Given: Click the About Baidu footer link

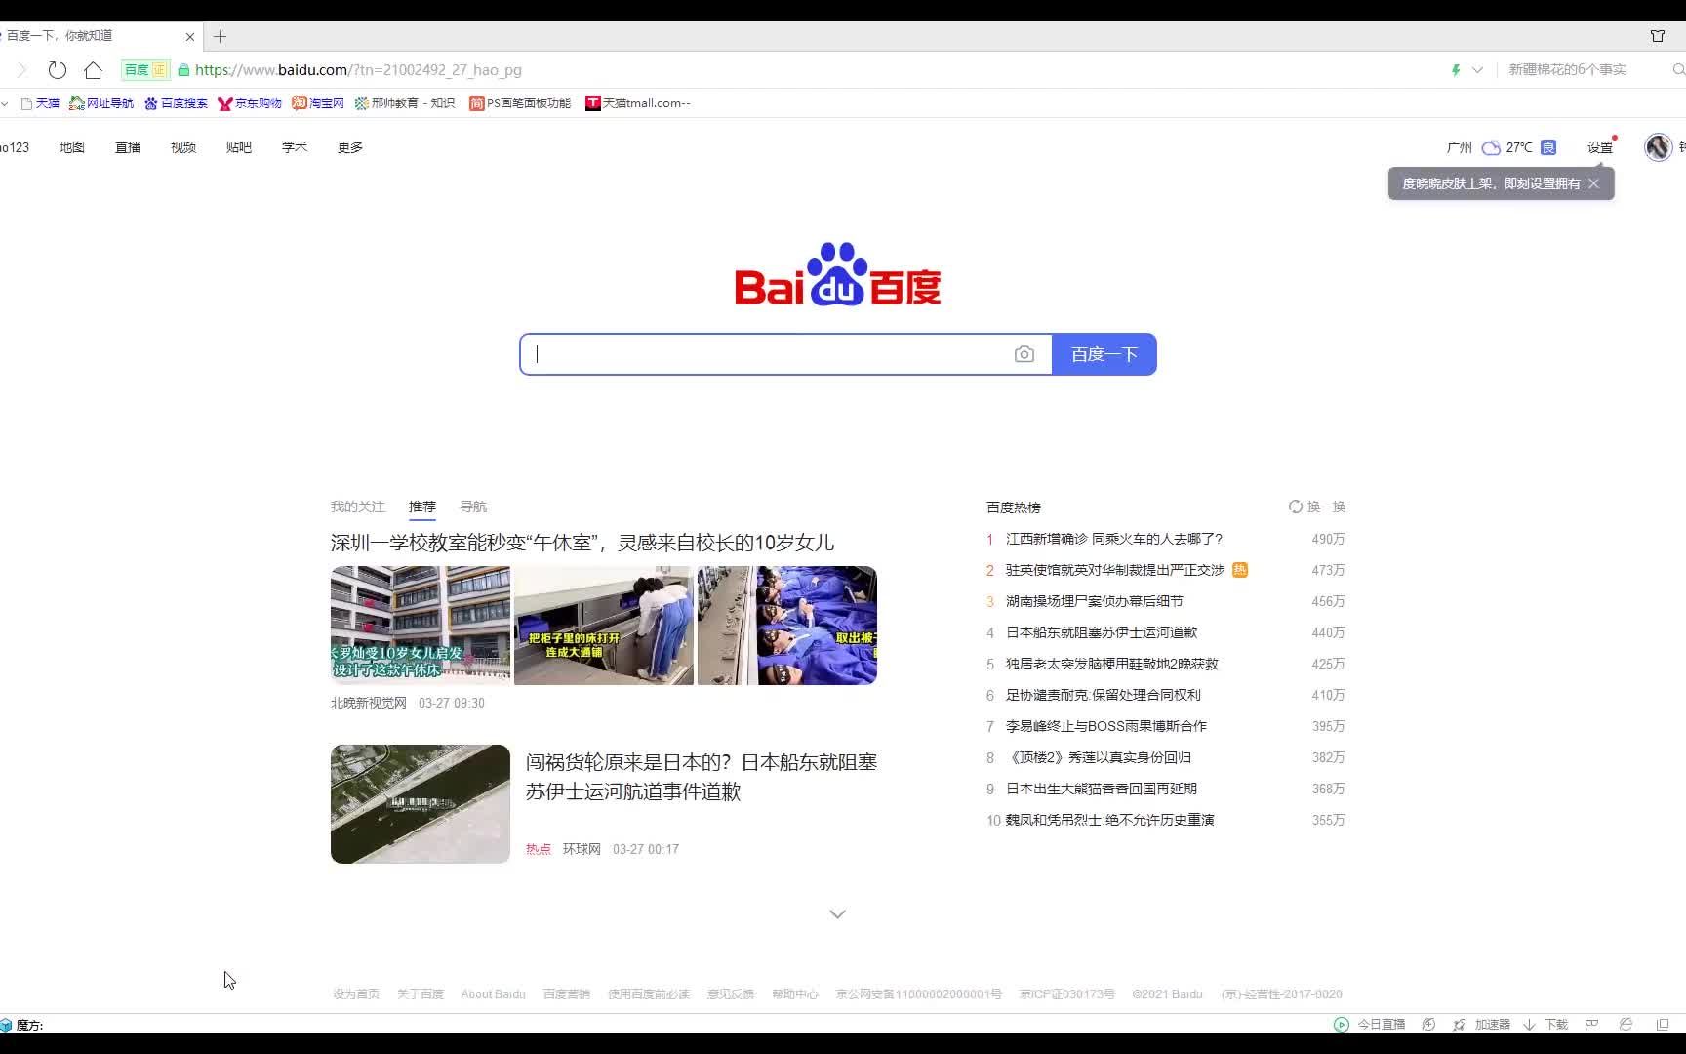Looking at the screenshot, I should (493, 994).
